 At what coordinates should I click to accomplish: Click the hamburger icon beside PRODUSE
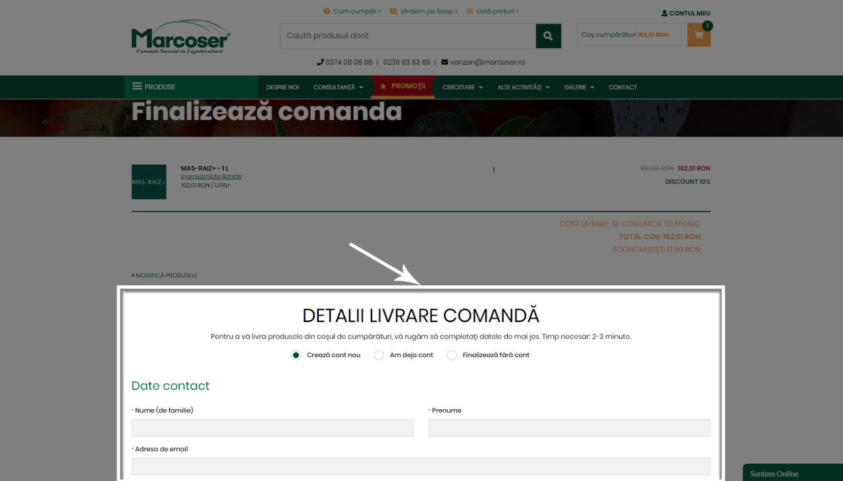[137, 86]
